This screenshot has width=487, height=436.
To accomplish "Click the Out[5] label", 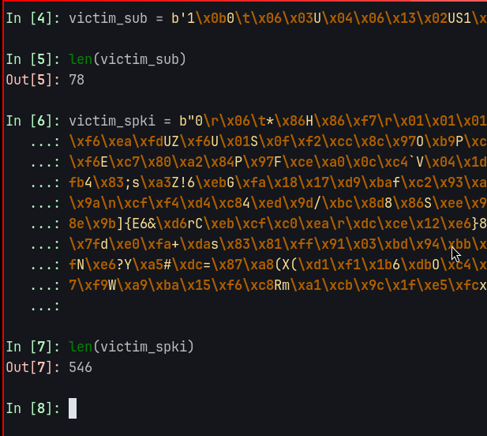I will click(33, 79).
